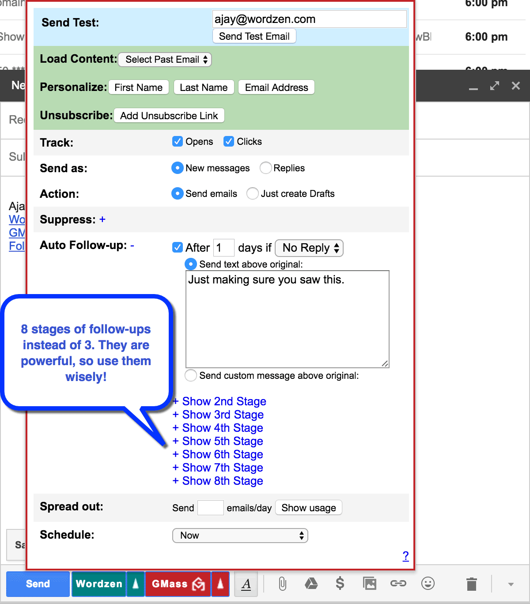
Task: Open the Schedule Now dropdown
Action: pos(240,536)
